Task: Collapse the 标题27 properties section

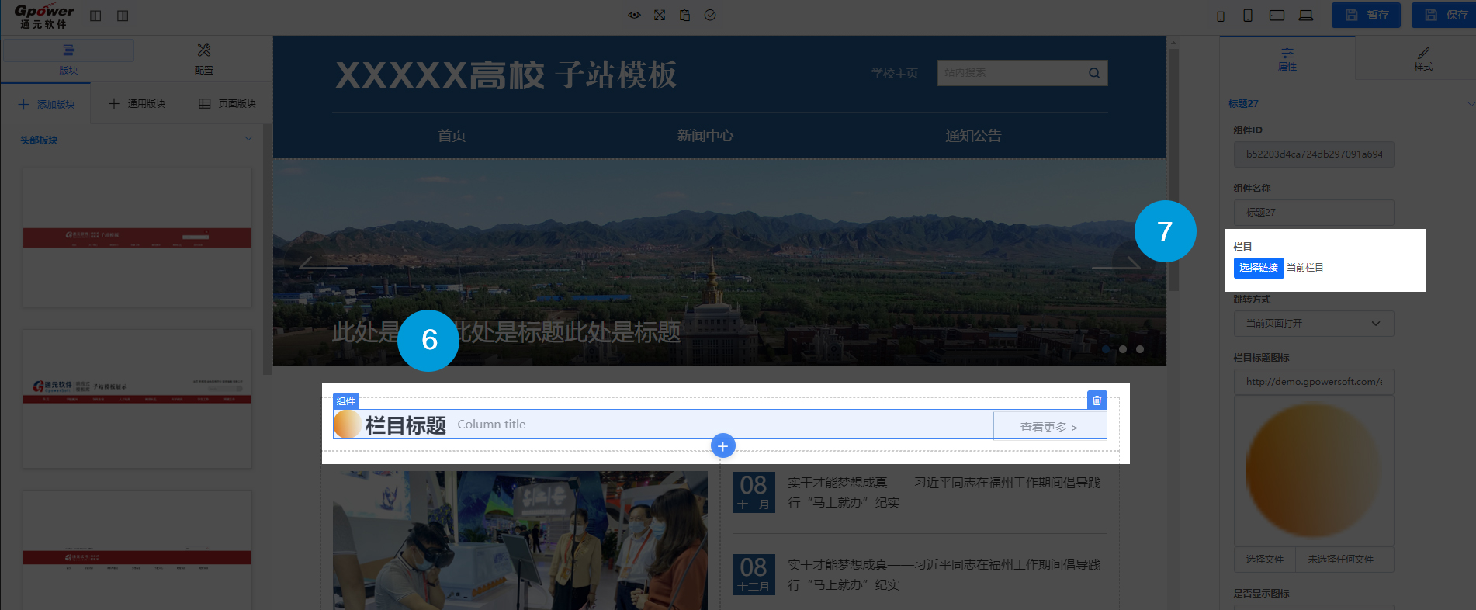Action: coord(1471,104)
